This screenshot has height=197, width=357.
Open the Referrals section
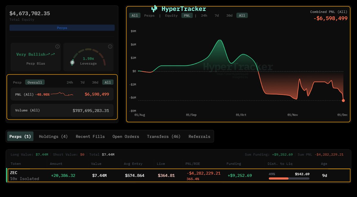click(199, 136)
